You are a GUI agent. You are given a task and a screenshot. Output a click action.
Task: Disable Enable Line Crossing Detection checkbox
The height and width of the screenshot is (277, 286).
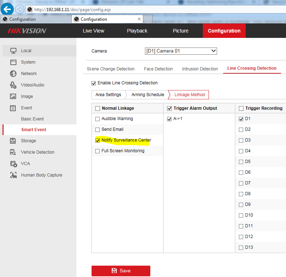[x=94, y=83]
